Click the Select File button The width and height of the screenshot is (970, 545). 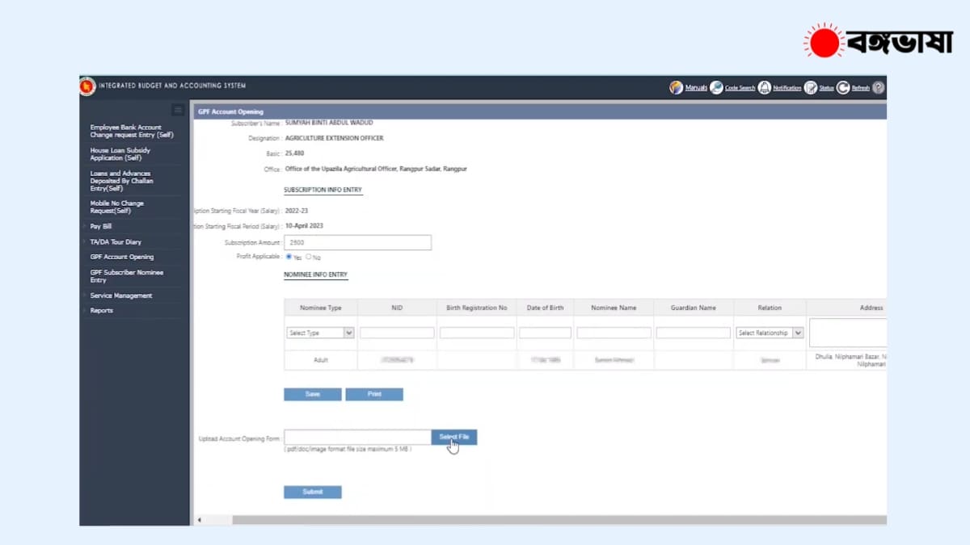coord(453,437)
